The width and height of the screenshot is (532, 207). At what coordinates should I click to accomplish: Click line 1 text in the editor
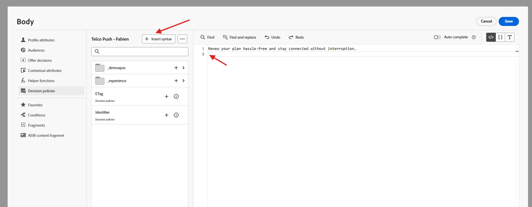coord(282,49)
